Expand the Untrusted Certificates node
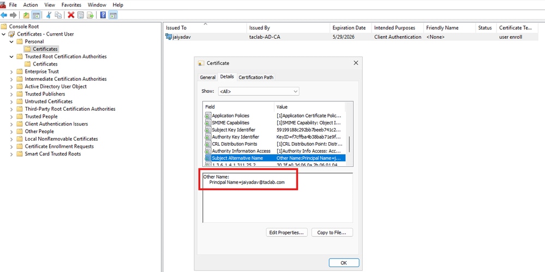The width and height of the screenshot is (545, 272). pos(11,101)
